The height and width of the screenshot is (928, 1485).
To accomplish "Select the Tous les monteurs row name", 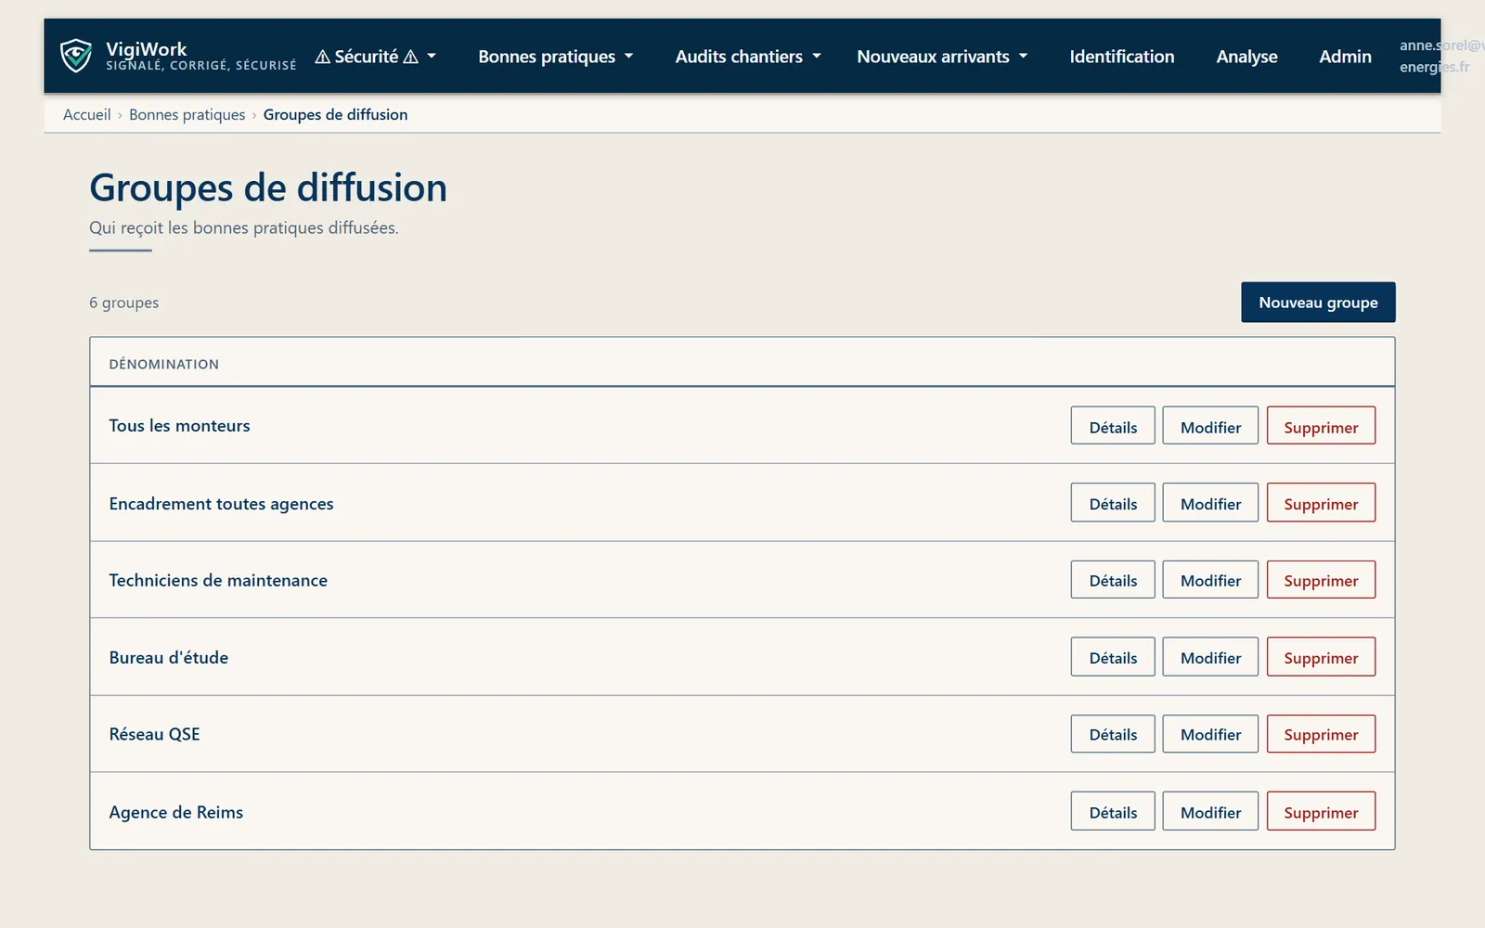I will tap(179, 426).
